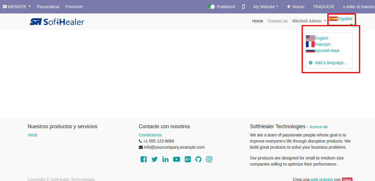Open the GitHub social icon
375x181 pixels.
coord(198,159)
